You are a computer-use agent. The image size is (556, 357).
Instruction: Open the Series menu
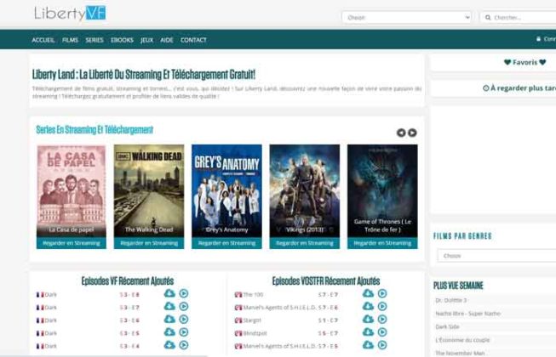point(95,40)
